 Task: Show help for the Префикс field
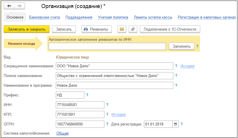[87, 95]
